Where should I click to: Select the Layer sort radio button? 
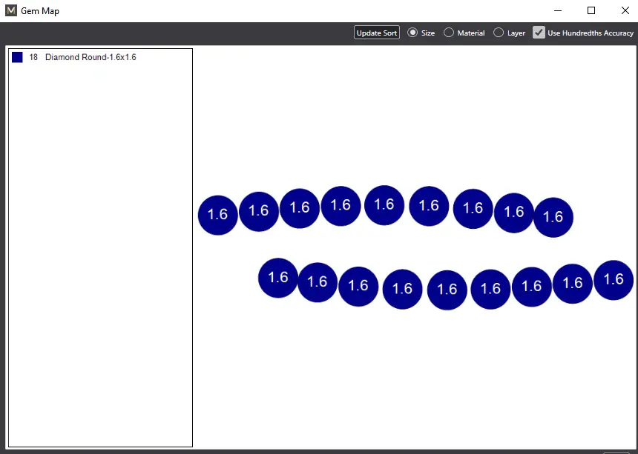pyautogui.click(x=499, y=33)
